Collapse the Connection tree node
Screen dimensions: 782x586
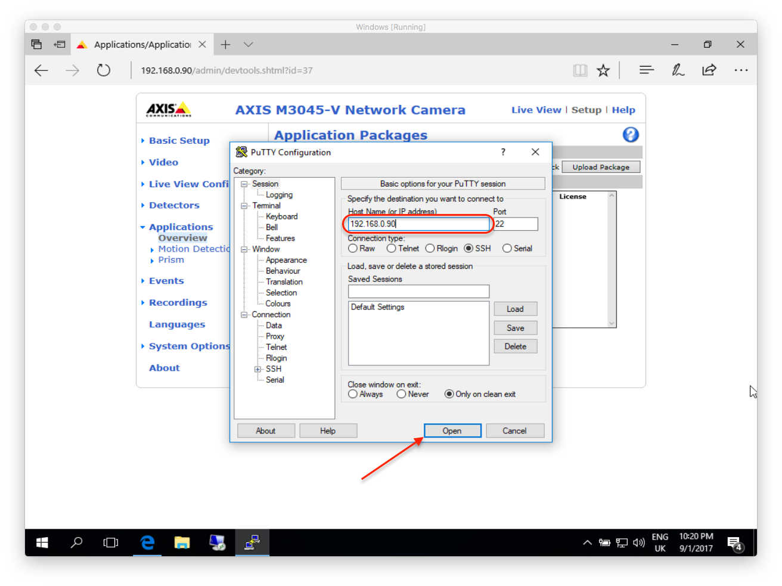(244, 315)
